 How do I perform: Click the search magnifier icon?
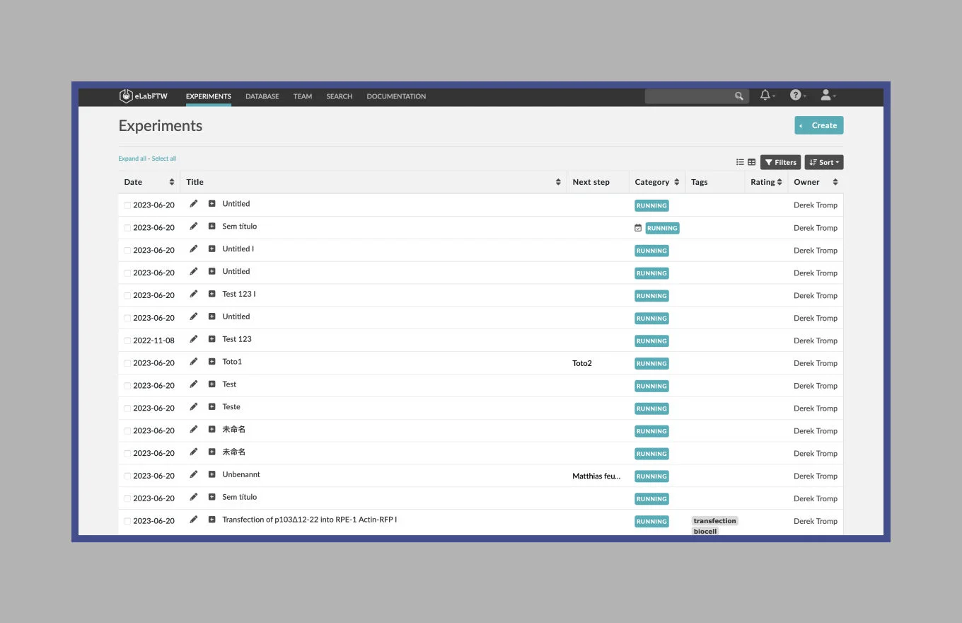click(x=739, y=96)
